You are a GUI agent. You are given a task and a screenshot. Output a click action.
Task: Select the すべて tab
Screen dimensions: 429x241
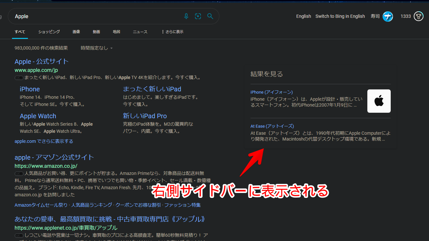[20, 32]
